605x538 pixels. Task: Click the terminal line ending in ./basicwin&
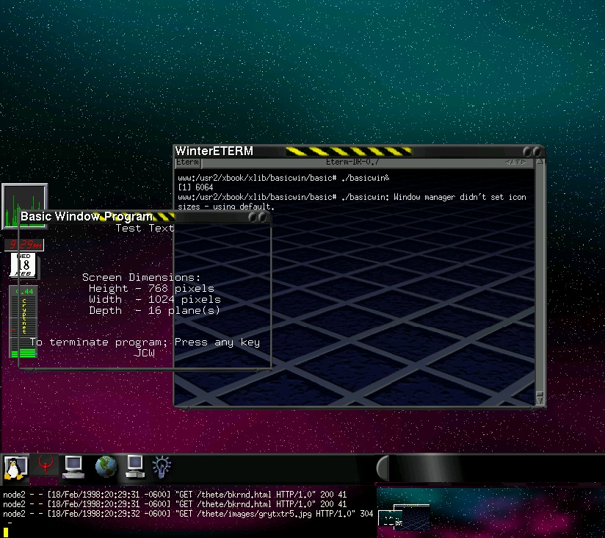tap(283, 178)
